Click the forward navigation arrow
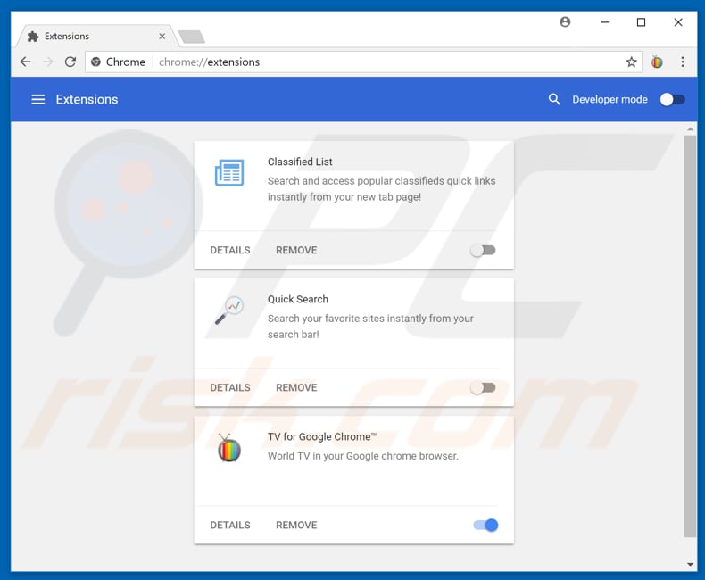This screenshot has width=705, height=580. (x=47, y=62)
